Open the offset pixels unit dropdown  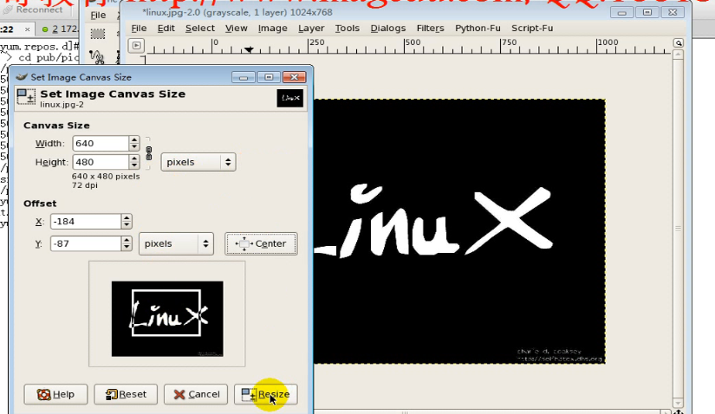coord(176,244)
